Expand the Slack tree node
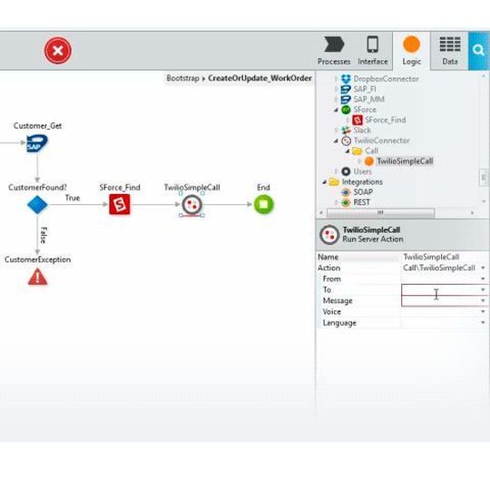Image resolution: width=490 pixels, height=490 pixels. point(337,131)
